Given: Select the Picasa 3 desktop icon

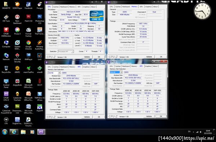Looking at the screenshot, I should point(17,31).
